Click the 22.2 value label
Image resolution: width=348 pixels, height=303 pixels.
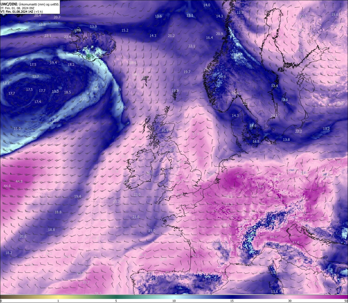[x=299, y=132]
